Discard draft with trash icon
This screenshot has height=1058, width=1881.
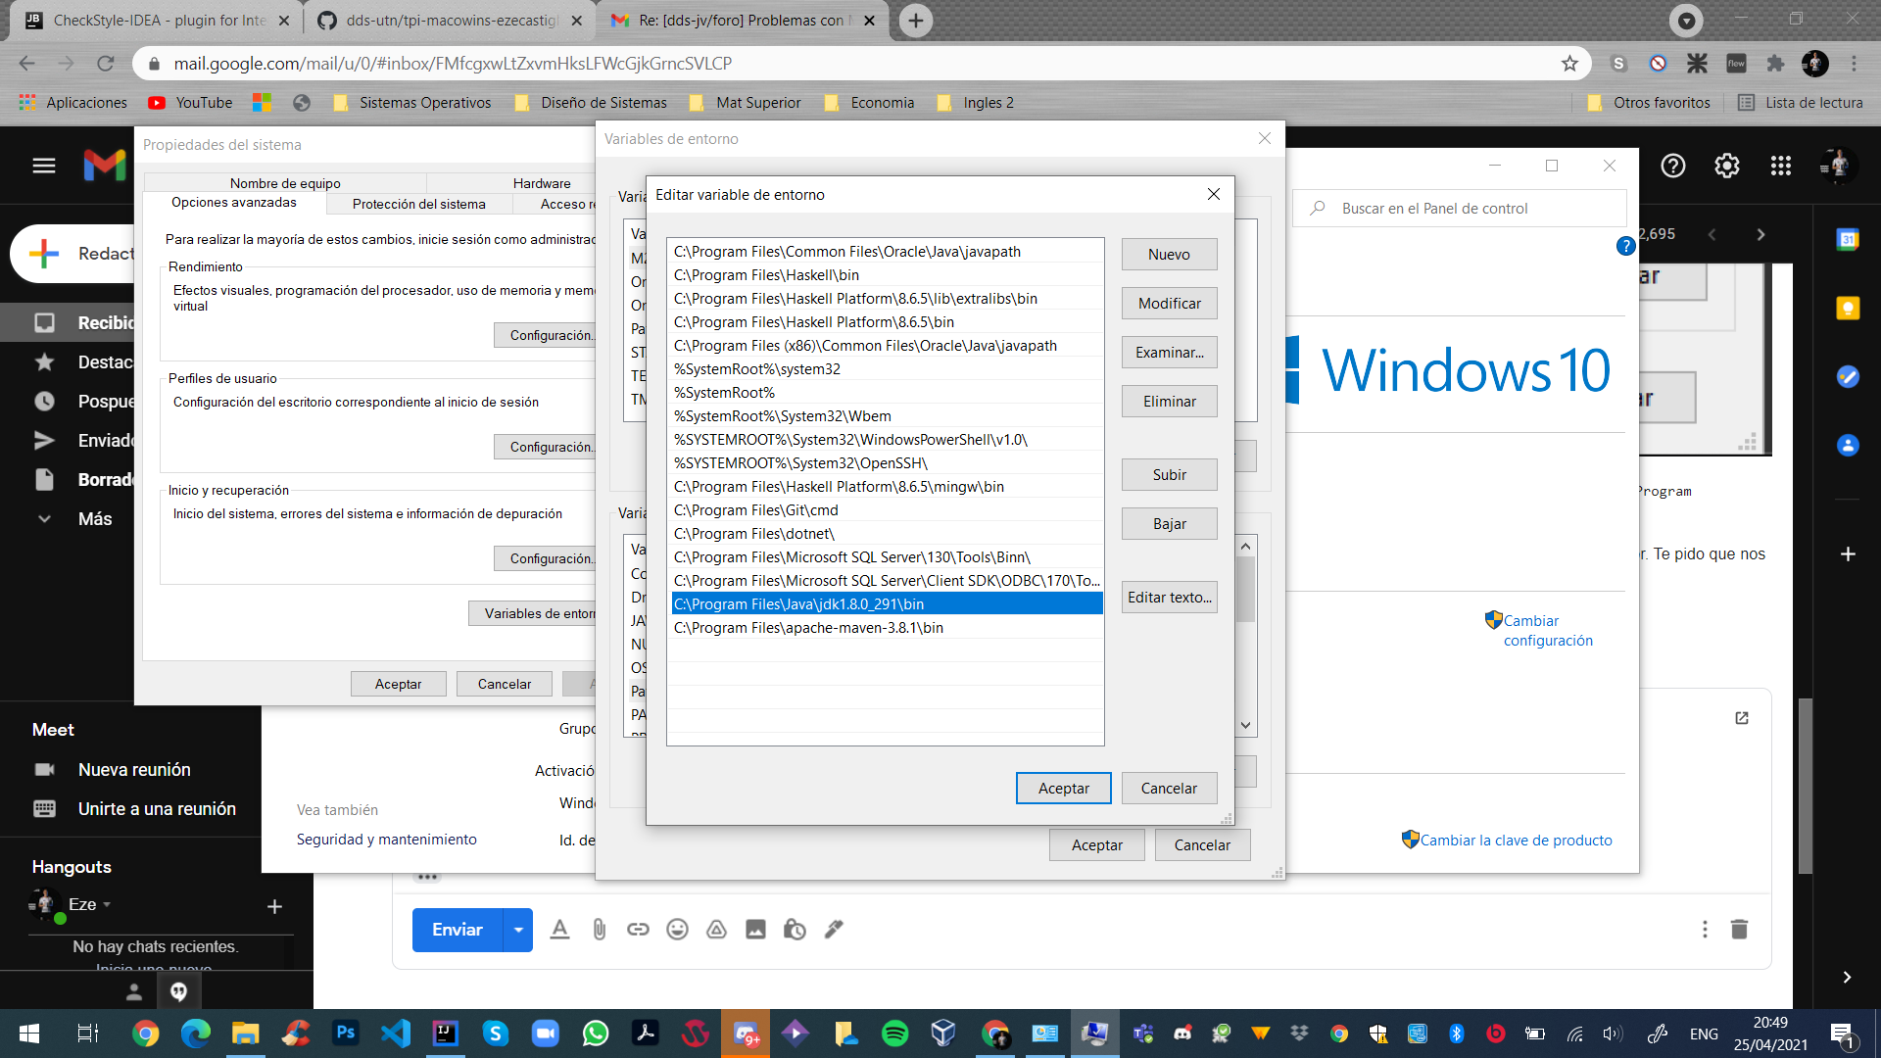click(1739, 930)
